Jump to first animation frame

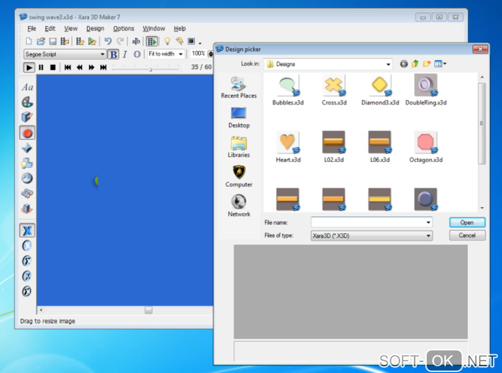67,67
